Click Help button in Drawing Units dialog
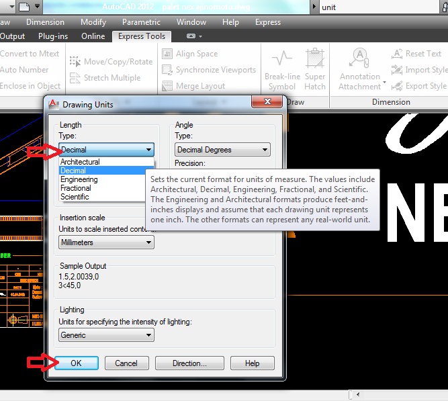The height and width of the screenshot is (401, 448). pyautogui.click(x=253, y=363)
